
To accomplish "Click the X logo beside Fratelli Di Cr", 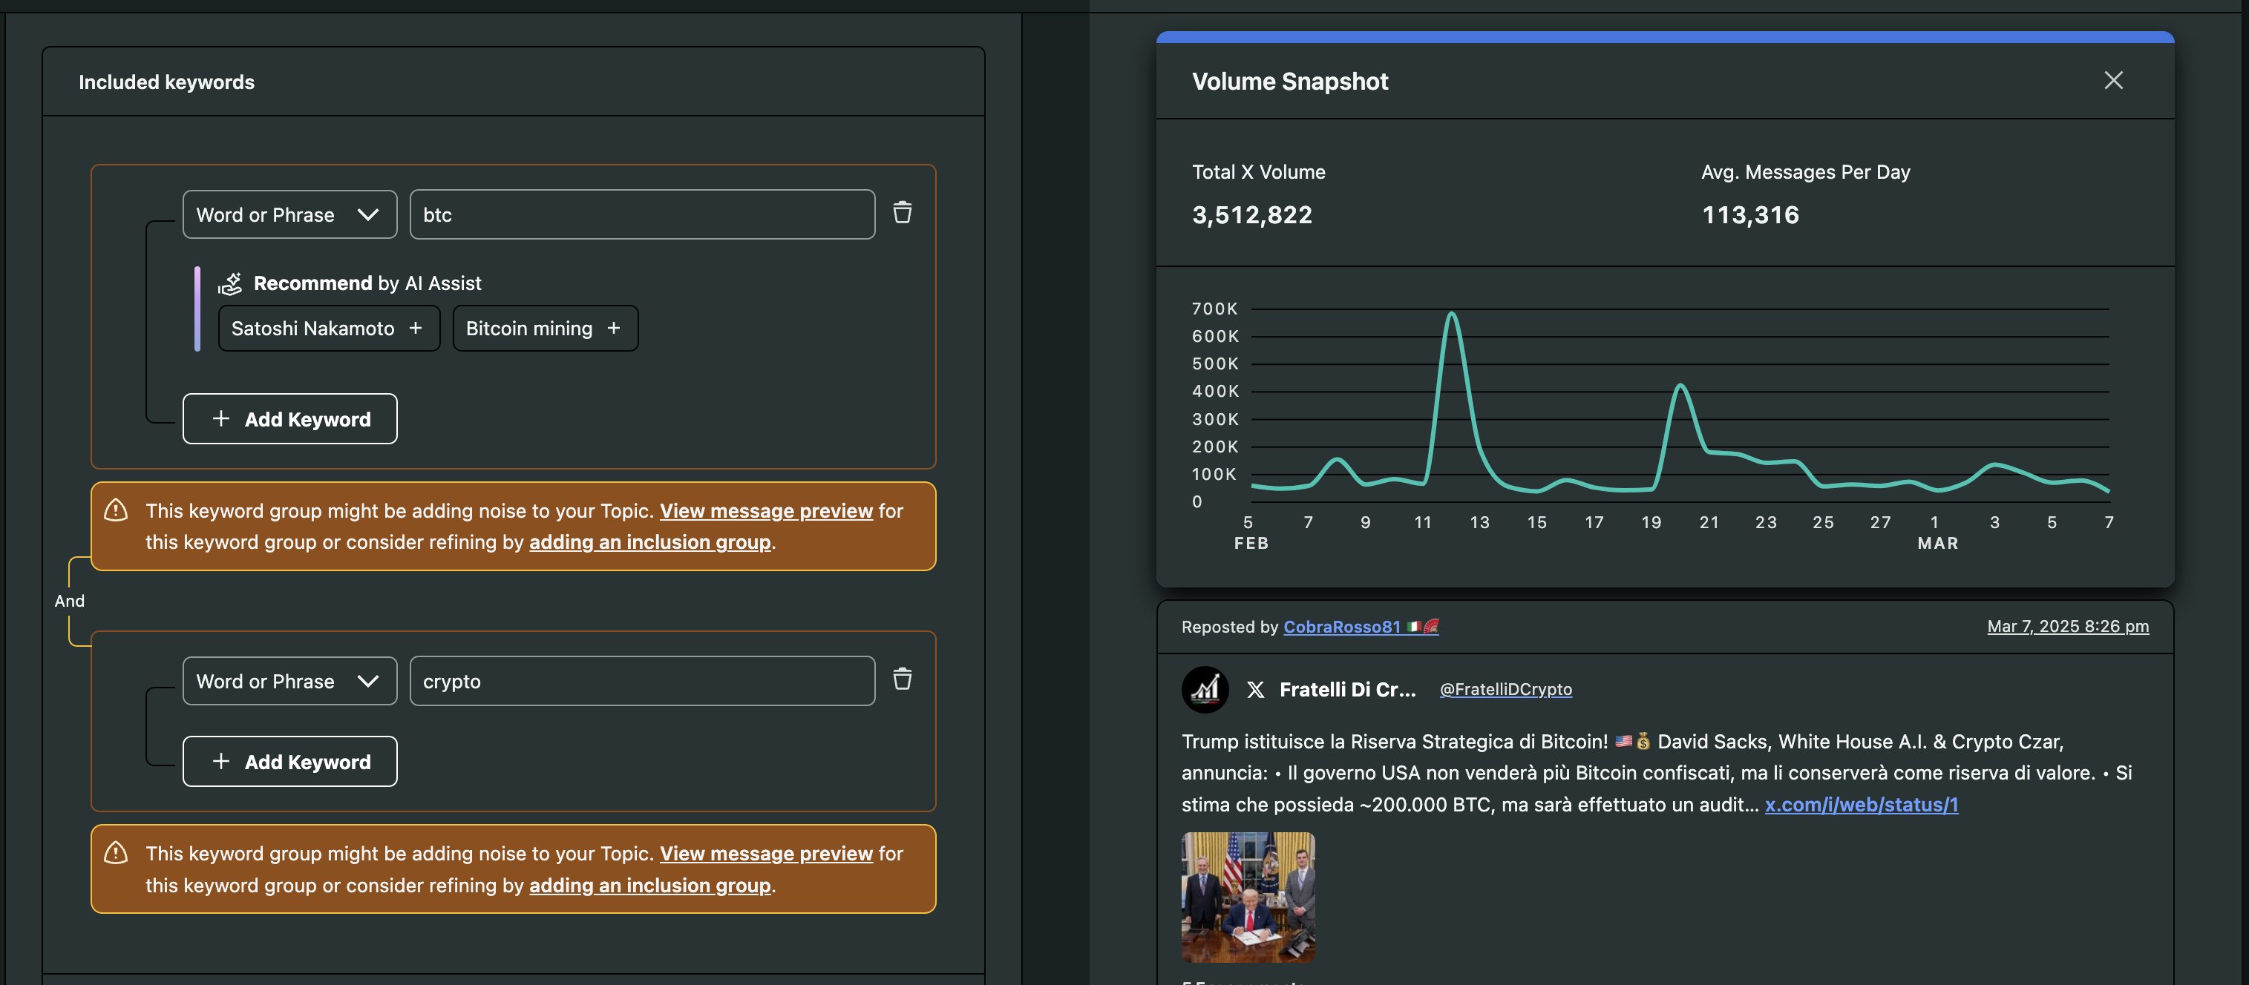I will pyautogui.click(x=1255, y=689).
